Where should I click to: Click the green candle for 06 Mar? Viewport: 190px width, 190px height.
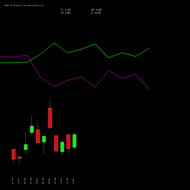[44, 139]
